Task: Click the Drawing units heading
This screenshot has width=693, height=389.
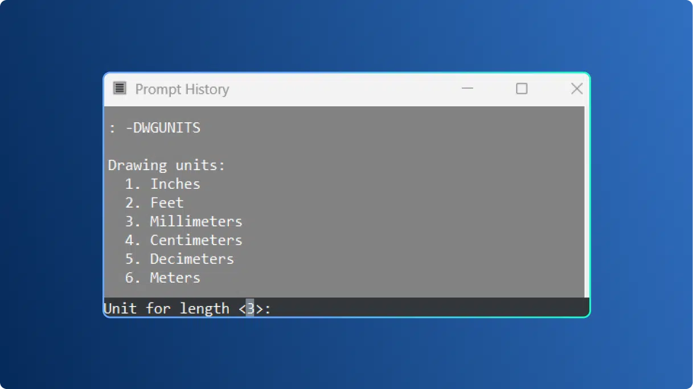Action: click(166, 165)
